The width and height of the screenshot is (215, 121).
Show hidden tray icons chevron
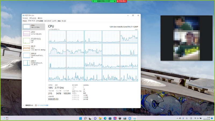coord(177,118)
